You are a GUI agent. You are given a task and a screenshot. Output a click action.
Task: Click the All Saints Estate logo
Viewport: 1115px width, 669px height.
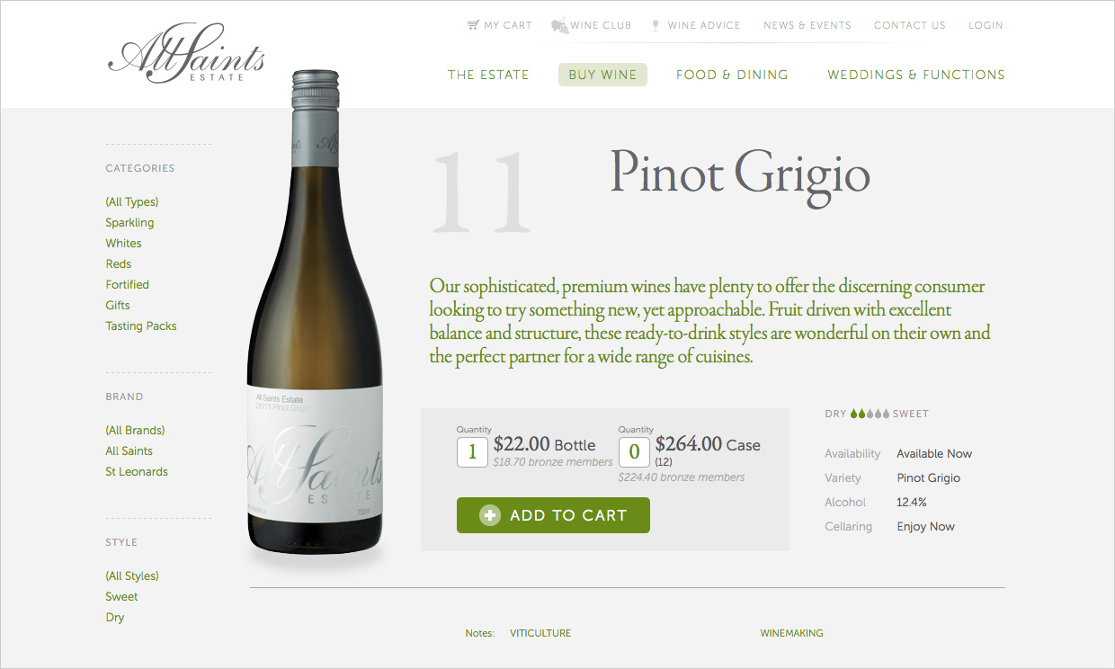187,55
